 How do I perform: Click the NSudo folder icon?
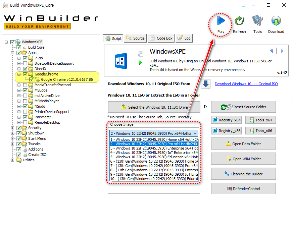31,106
